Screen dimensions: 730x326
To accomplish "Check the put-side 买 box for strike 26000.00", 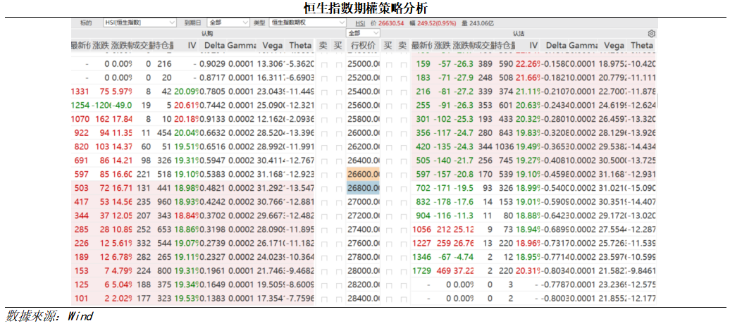I will pyautogui.click(x=388, y=132).
